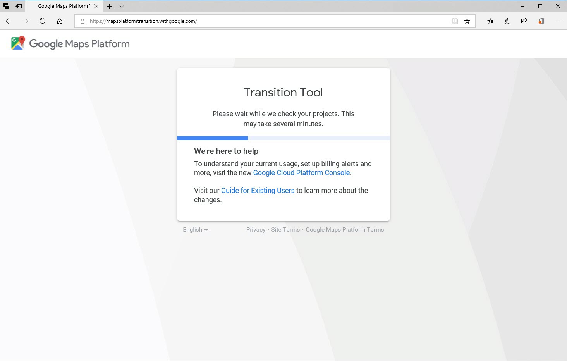Open a new tab

coord(110,6)
